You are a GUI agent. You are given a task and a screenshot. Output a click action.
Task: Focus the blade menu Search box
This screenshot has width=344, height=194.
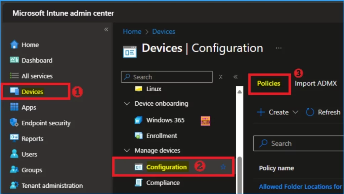(x=167, y=77)
